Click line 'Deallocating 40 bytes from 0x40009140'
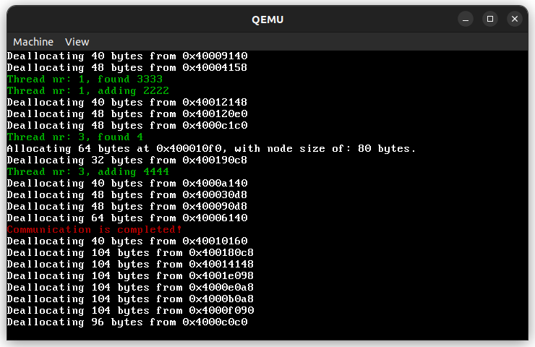This screenshot has height=347, width=535. [127, 56]
